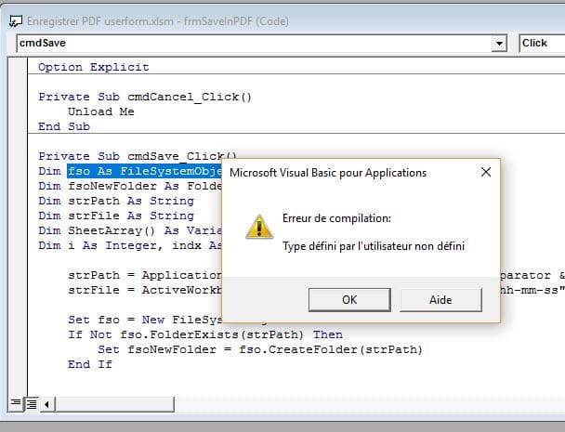
Task: Click the Procedure View icon at bottom left
Action: (16, 403)
